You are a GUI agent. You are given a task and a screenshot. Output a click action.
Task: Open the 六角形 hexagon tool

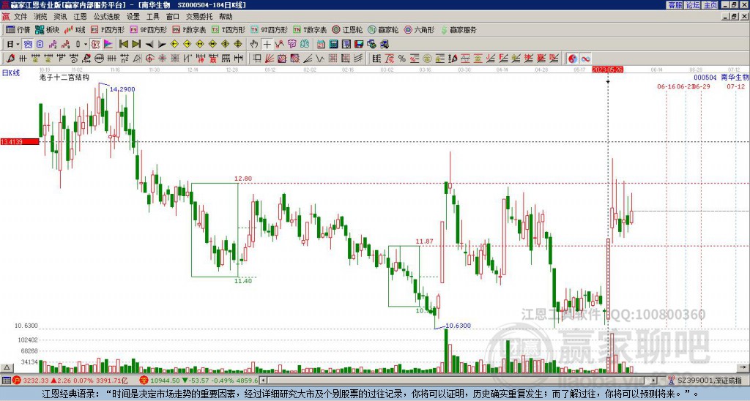click(419, 29)
